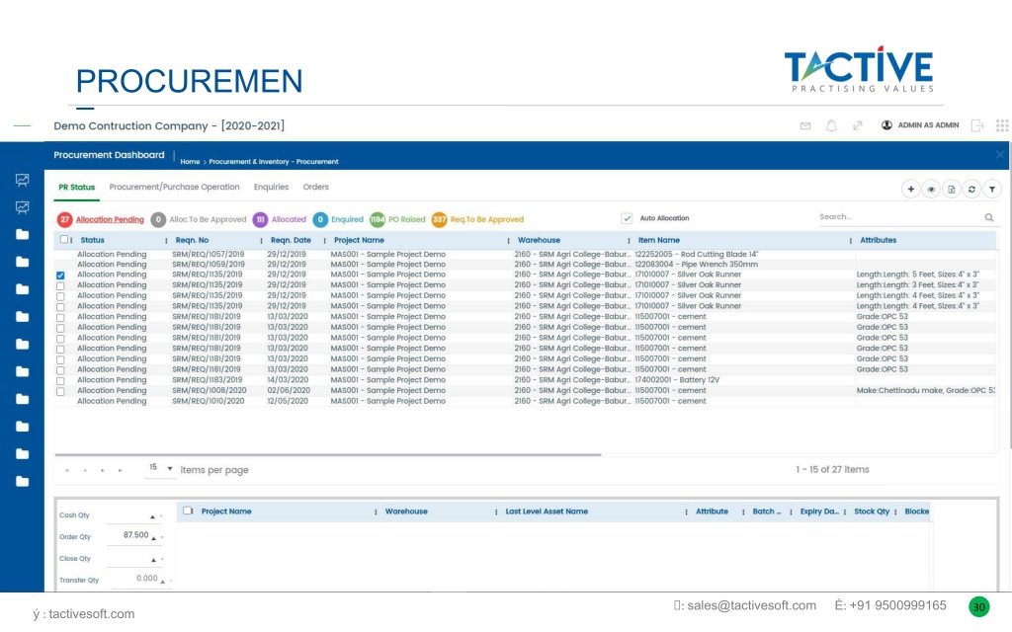1012x632 pixels.
Task: Click the Order Qty stepper up arrow
Action: pyautogui.click(x=153, y=537)
